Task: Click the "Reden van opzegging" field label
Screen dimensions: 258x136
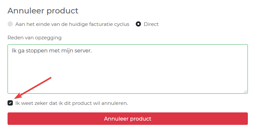Action: tap(34, 38)
